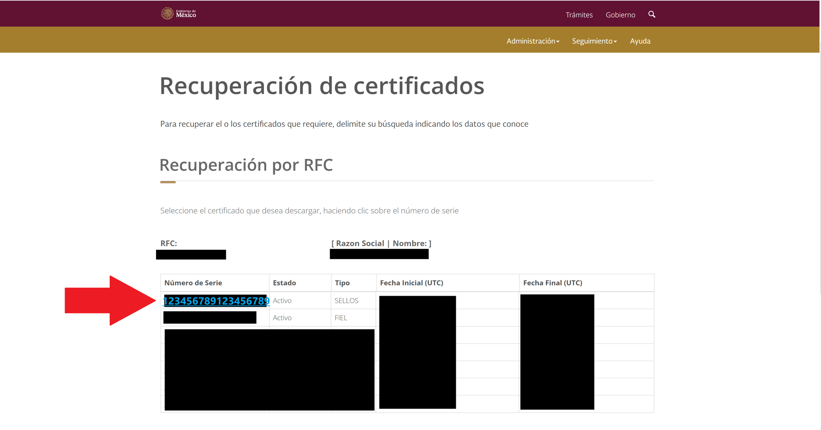Click the FIEL type cell

coord(341,318)
